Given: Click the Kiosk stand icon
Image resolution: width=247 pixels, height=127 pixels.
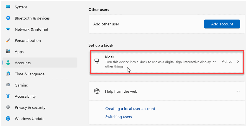Looking at the screenshot, I should click(x=96, y=61).
